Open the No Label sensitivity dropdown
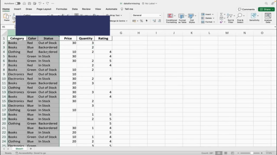This screenshot has height=155, width=277. (x=150, y=3)
